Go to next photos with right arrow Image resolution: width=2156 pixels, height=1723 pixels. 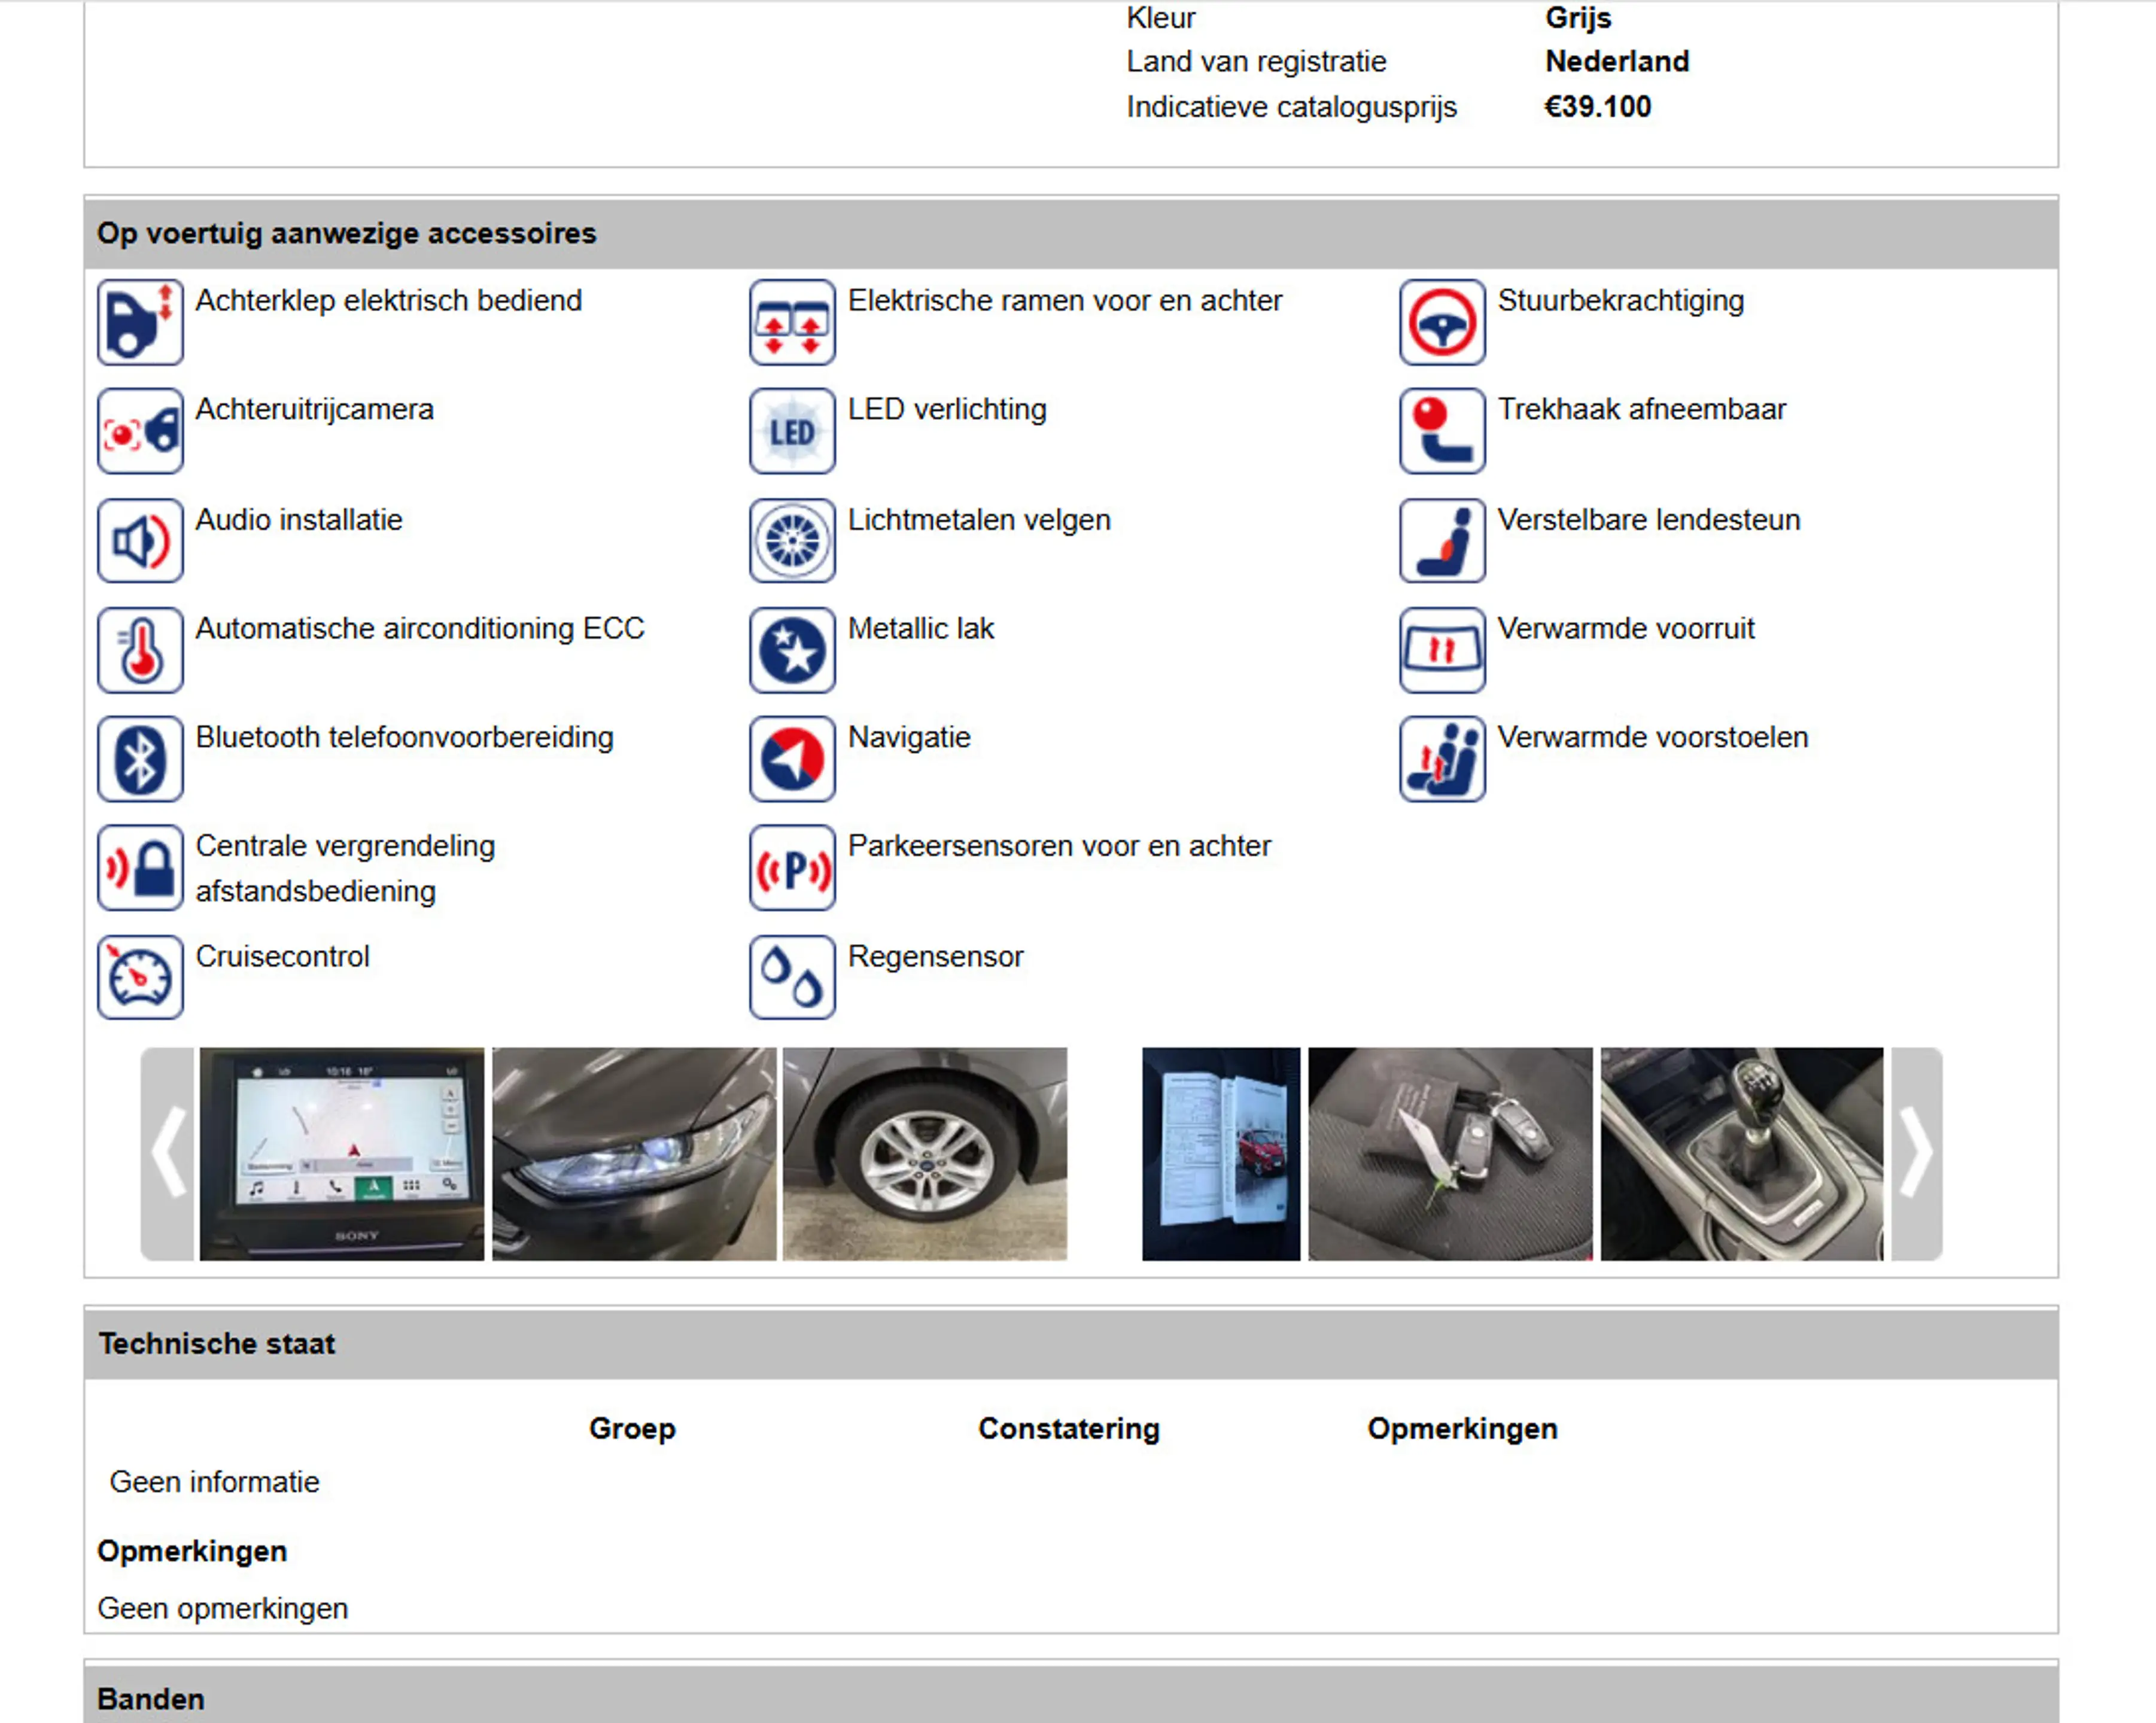click(x=1916, y=1154)
